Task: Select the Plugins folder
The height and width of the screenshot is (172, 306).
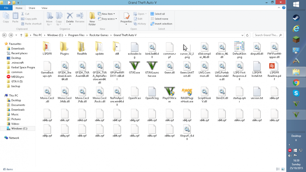Action: click(64, 47)
